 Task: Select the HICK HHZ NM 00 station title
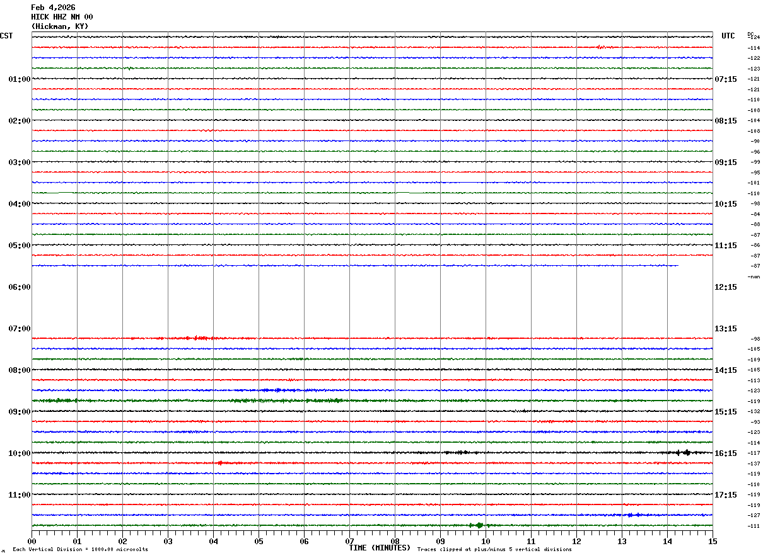[62, 17]
